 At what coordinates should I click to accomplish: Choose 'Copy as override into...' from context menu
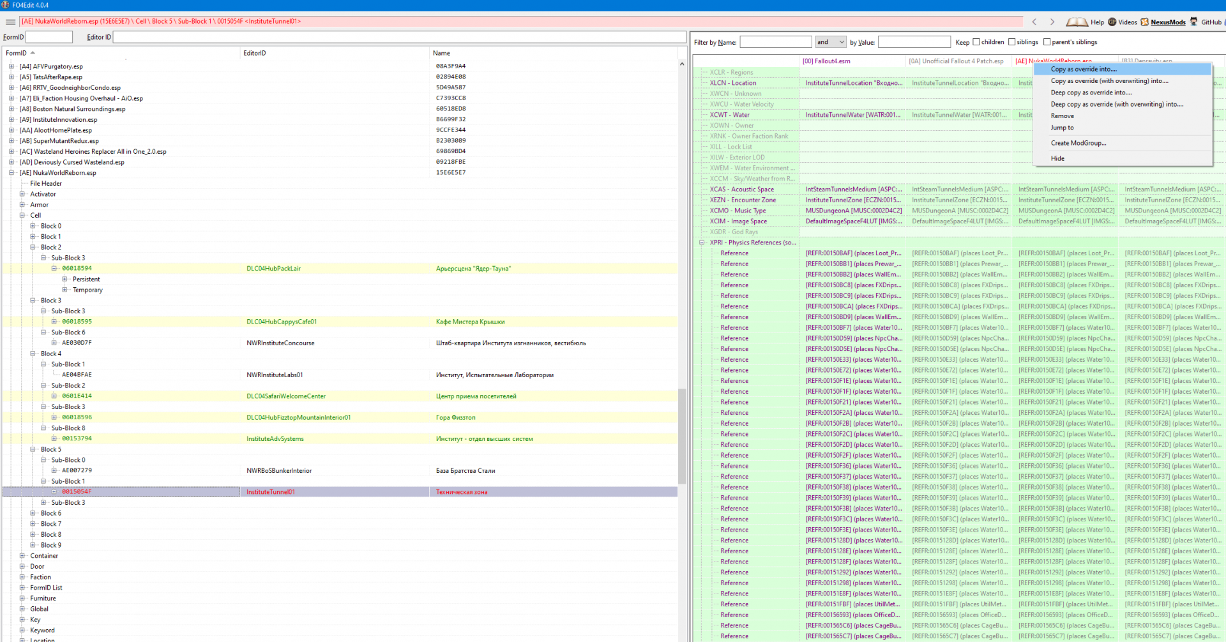[1084, 69]
